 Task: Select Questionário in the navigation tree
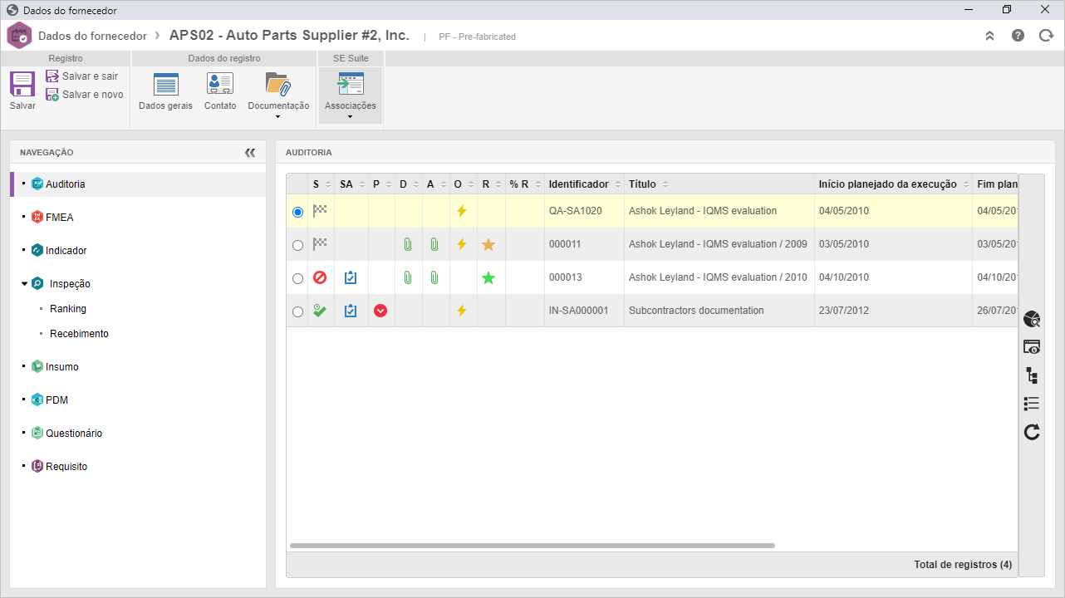(74, 434)
